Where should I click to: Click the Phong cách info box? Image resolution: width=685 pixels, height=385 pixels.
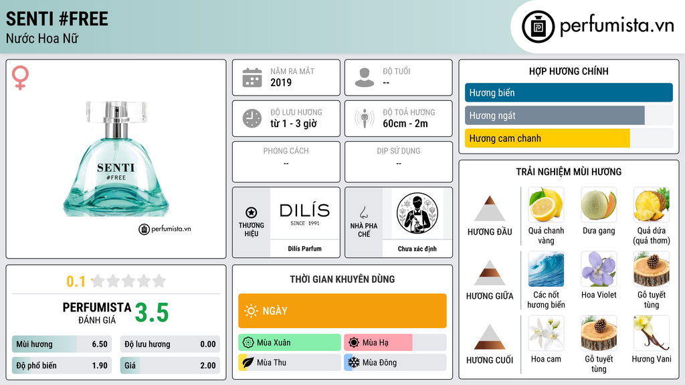click(x=286, y=162)
